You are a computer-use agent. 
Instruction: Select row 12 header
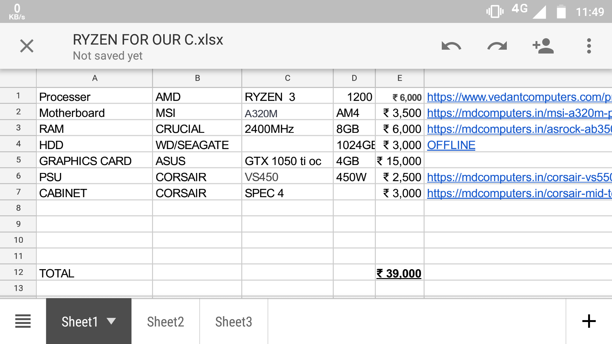click(x=18, y=272)
